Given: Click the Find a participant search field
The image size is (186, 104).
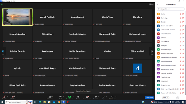Looking at the screenshot, I should tap(171, 9).
